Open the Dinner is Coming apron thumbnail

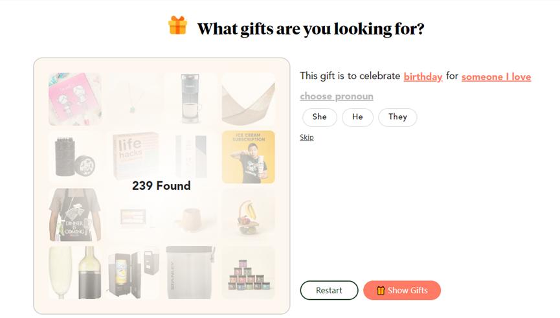click(74, 214)
